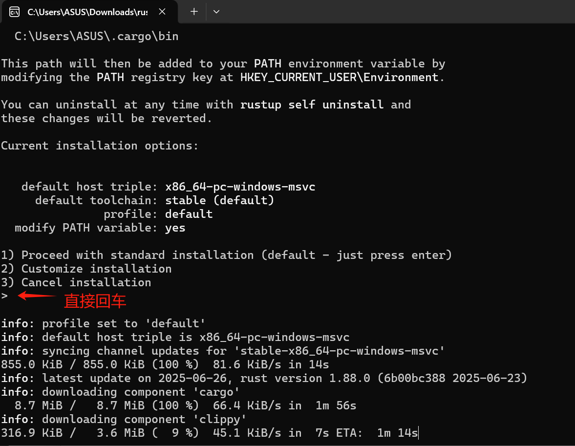
Task: Place cursor at the '>' input prompt
Action: [4, 296]
